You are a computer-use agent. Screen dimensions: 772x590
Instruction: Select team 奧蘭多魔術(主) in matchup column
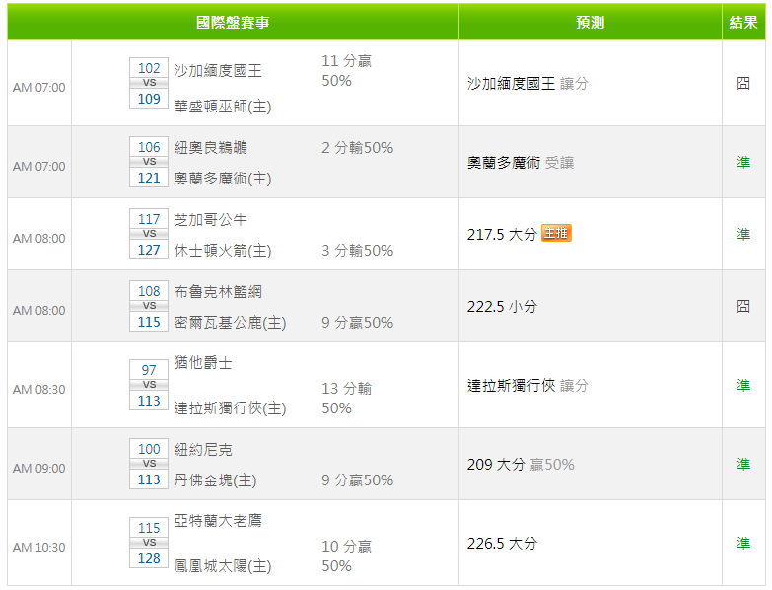[223, 178]
